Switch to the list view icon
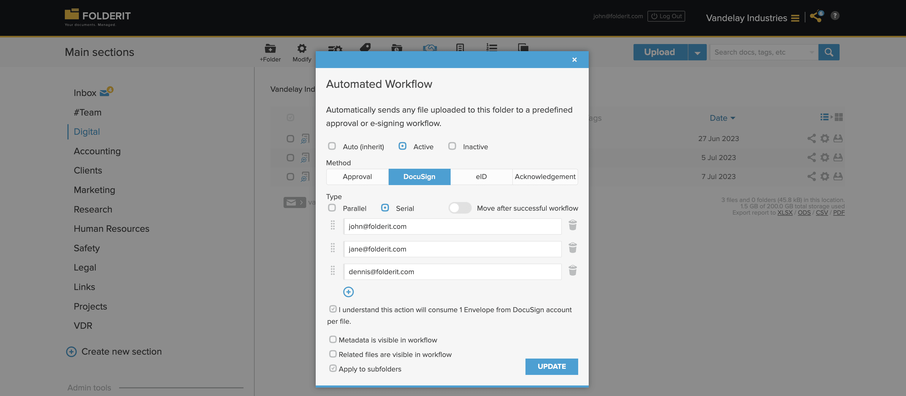906x396 pixels. (824, 117)
